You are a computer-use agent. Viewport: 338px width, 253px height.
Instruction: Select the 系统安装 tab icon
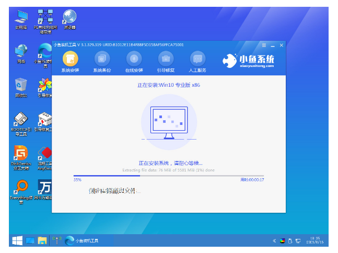tap(69, 59)
